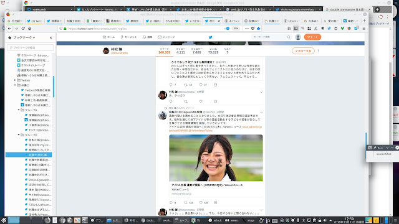Open dropdown arrow on the bottom ううう tweet
399x224 pixels.
pos(261,210)
